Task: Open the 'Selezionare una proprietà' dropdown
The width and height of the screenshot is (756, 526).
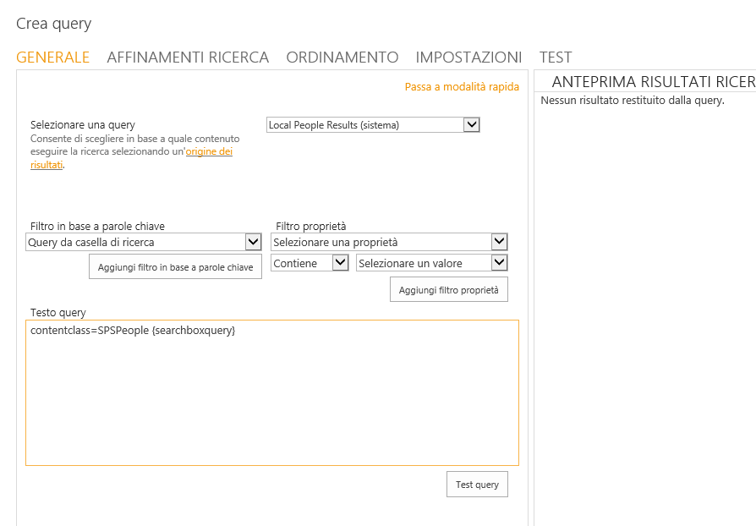Action: click(390, 242)
